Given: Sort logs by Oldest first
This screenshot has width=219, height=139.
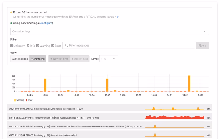Looking at the screenshot, I should point(79,59).
